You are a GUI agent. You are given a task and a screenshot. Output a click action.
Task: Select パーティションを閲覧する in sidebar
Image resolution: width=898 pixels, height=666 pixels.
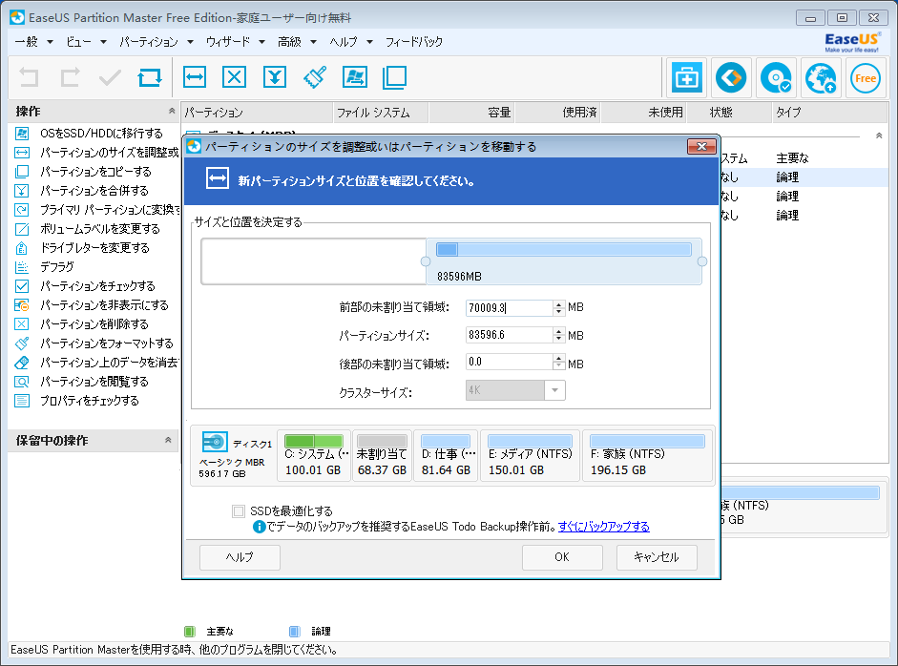(95, 382)
